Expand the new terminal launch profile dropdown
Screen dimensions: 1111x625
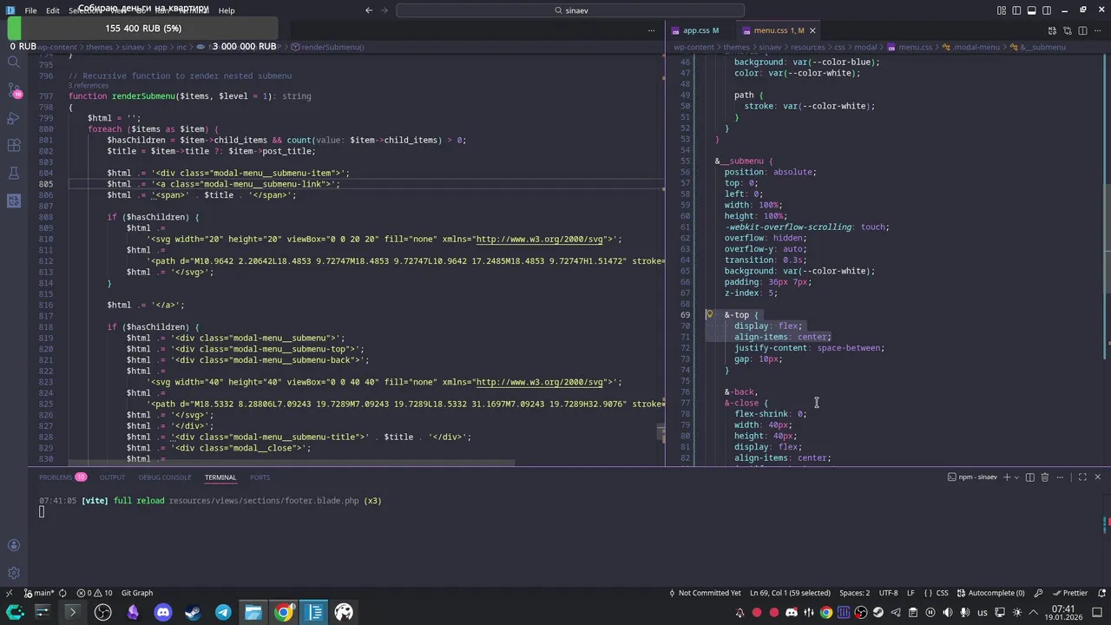point(1016,477)
